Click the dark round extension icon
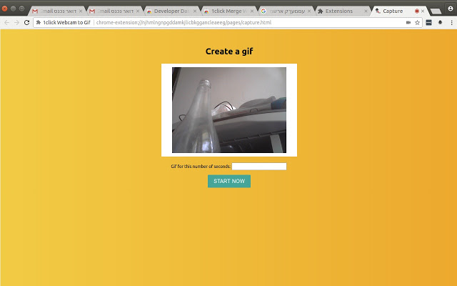The height and width of the screenshot is (286, 457). 440,22
